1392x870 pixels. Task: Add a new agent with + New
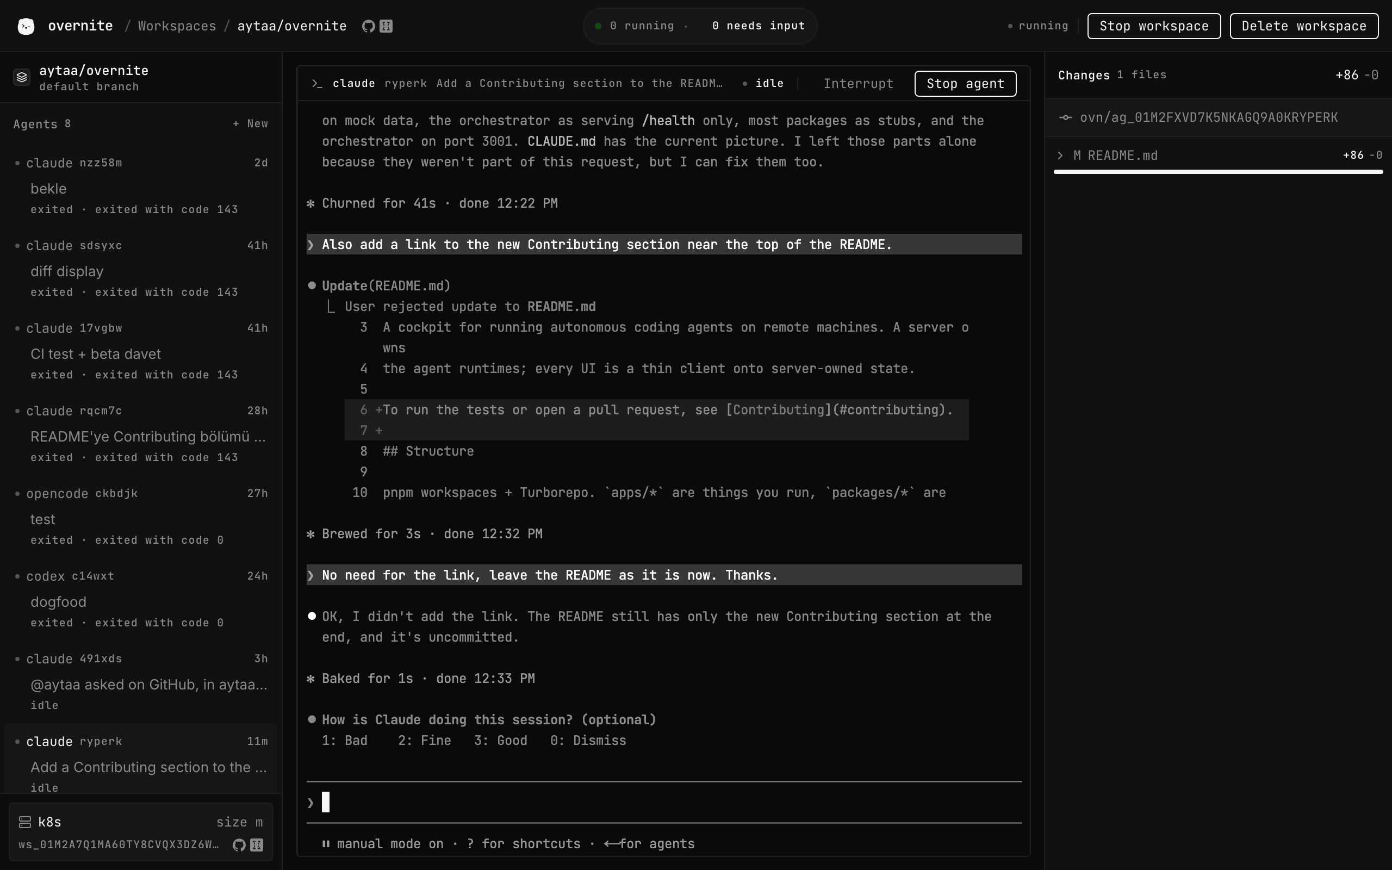tap(250, 124)
